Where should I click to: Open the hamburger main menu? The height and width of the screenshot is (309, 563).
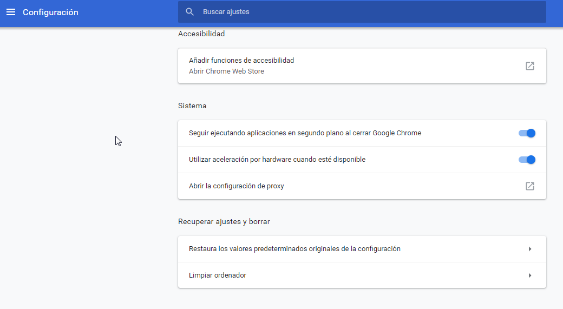pyautogui.click(x=11, y=12)
